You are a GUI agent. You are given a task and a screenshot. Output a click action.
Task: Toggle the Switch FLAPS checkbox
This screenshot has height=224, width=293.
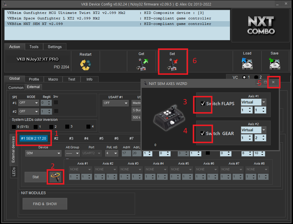[x=203, y=103]
